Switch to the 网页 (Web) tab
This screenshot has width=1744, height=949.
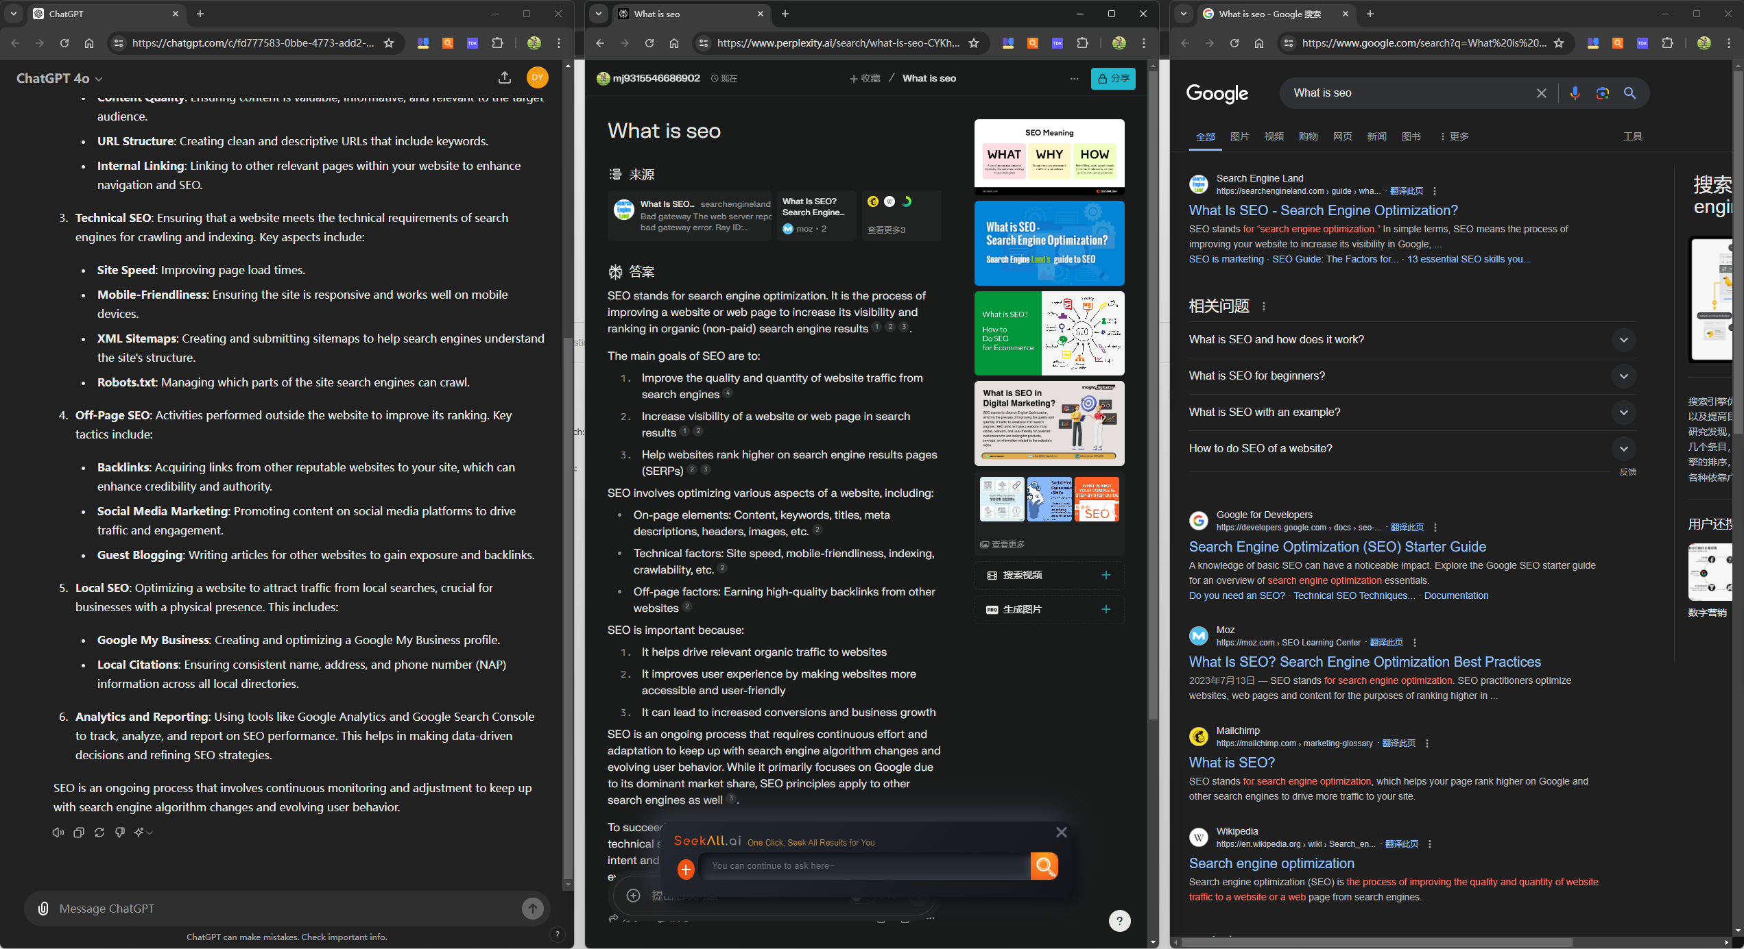pos(1343,136)
